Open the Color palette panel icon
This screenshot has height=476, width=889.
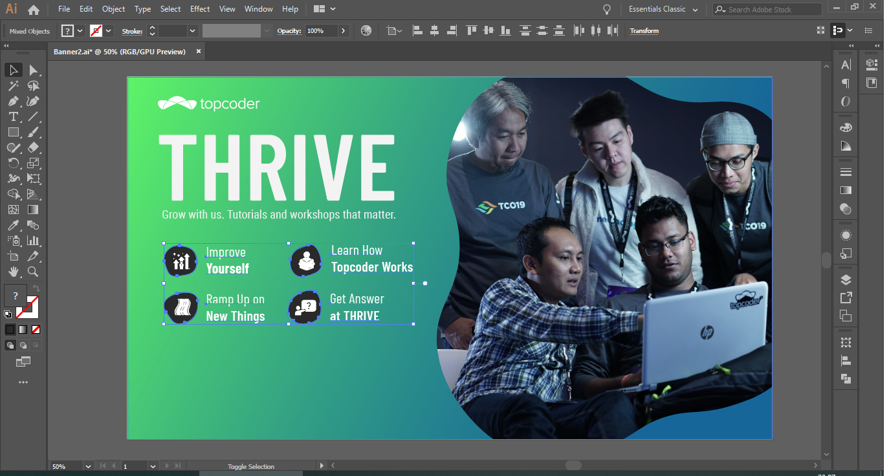tap(846, 127)
